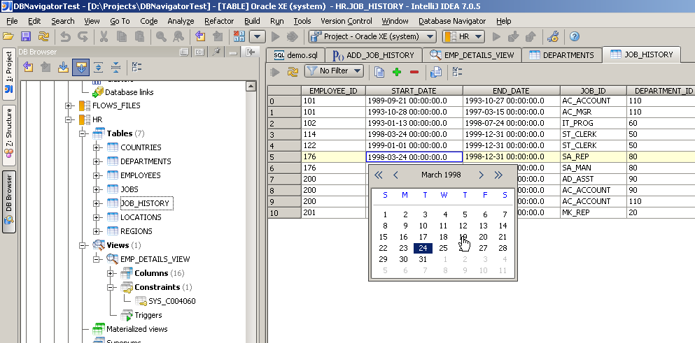Add a new record with the green plus

click(397, 71)
